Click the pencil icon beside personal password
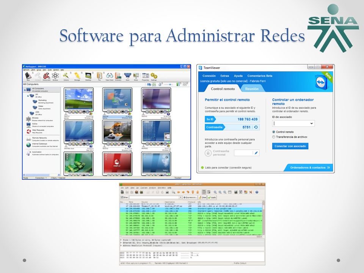Viewport: 364px width, 273px height. (x=256, y=153)
